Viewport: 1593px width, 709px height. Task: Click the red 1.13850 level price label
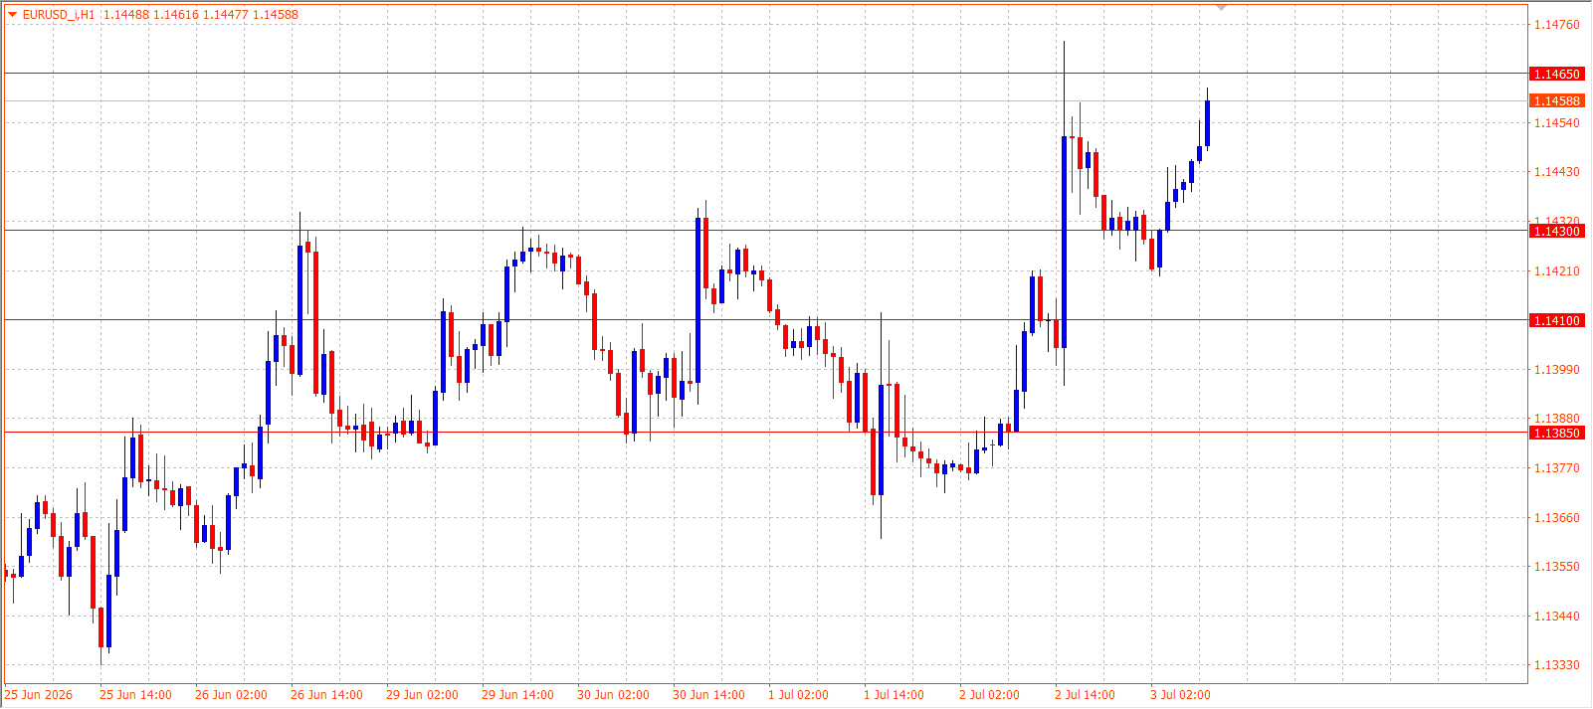pyautogui.click(x=1556, y=434)
